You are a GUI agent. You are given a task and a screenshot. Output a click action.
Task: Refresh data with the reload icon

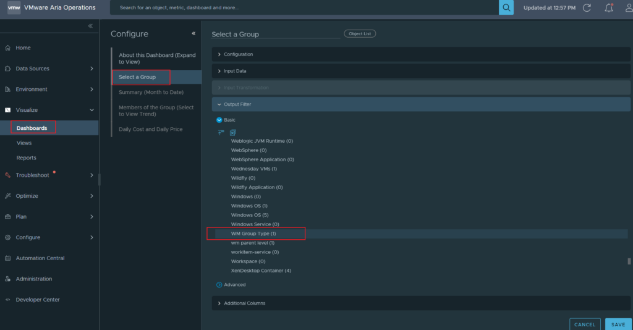click(587, 7)
